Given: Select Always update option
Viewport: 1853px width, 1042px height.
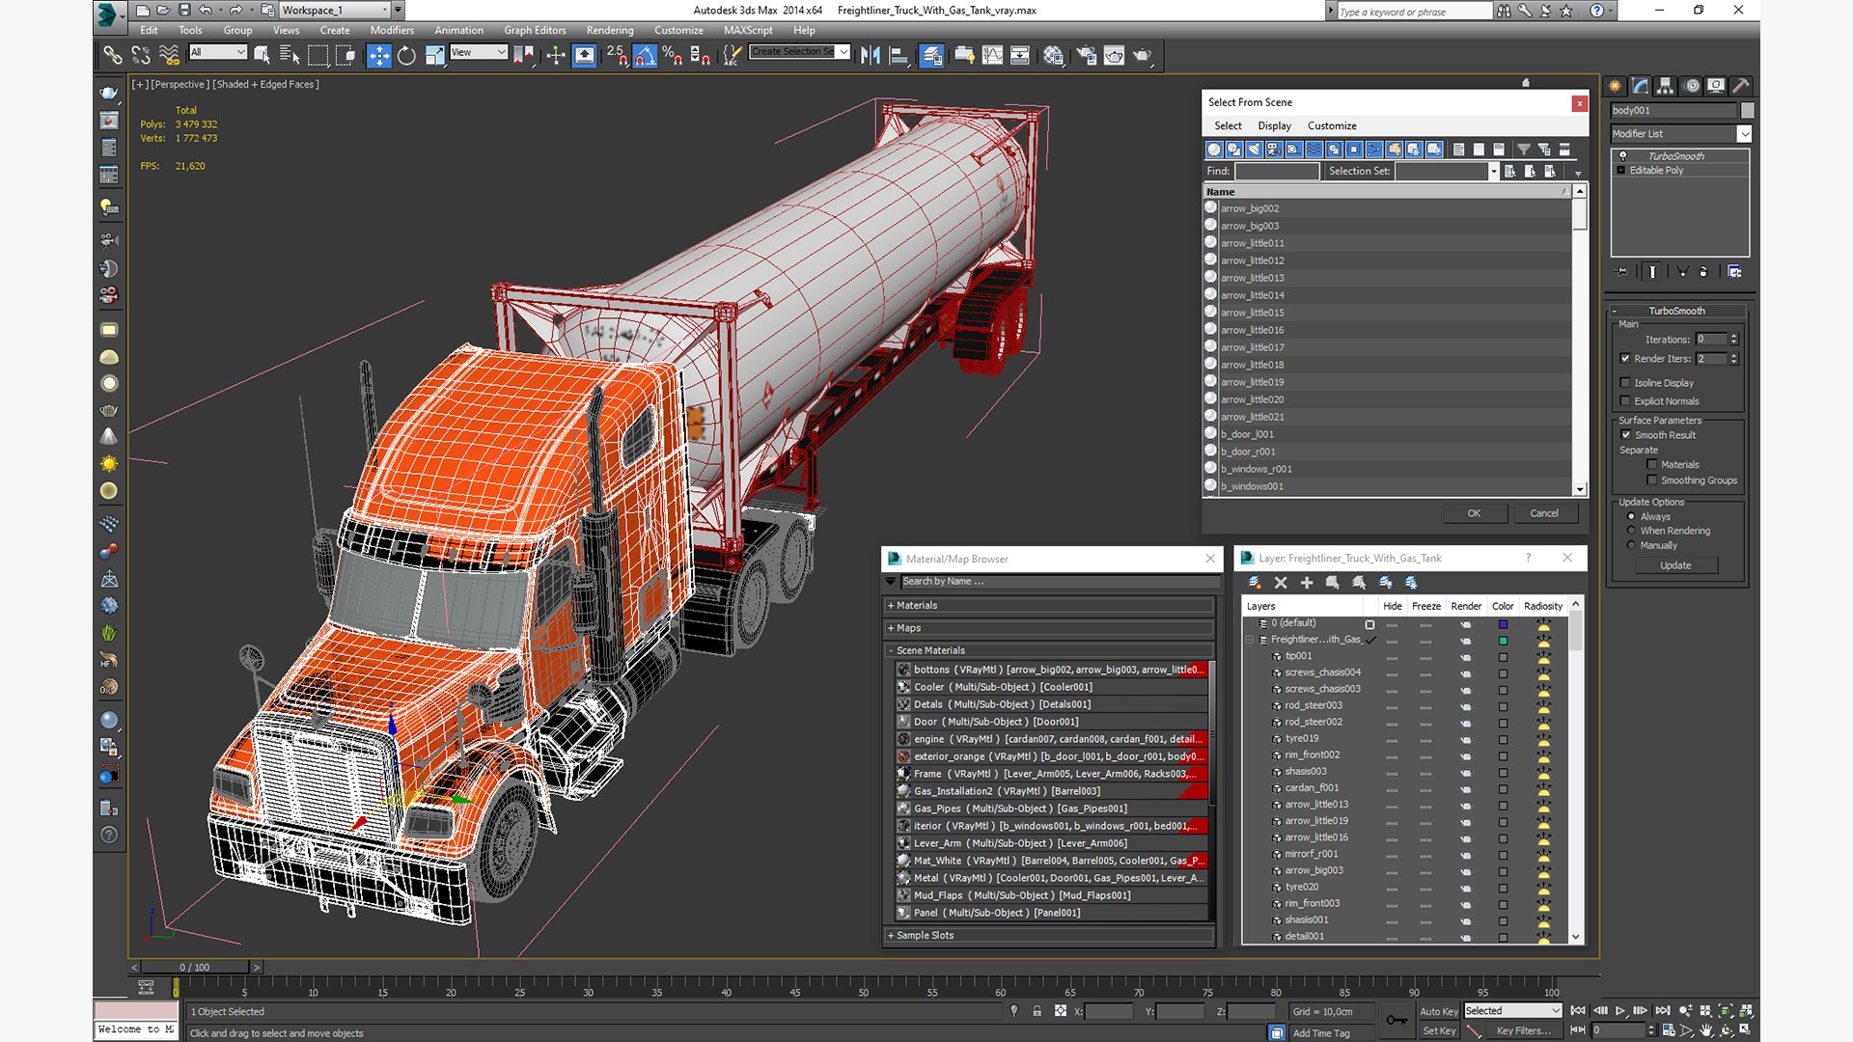Looking at the screenshot, I should (1631, 517).
